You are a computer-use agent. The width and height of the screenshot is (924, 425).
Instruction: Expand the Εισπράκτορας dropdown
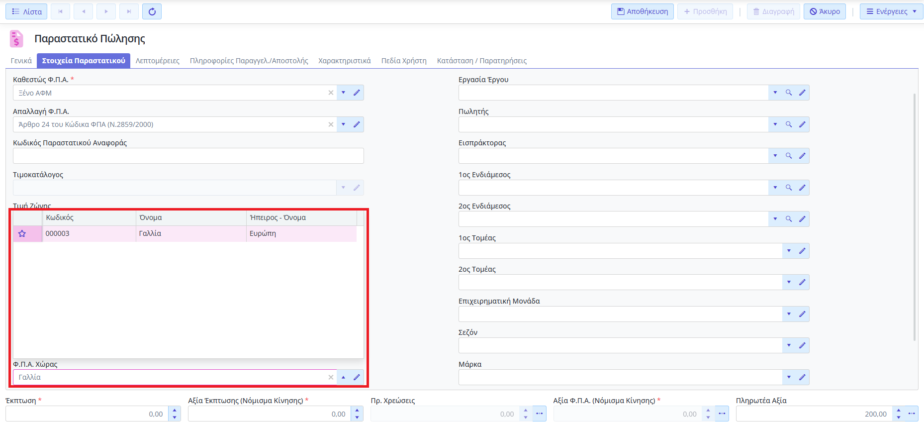pyautogui.click(x=775, y=156)
